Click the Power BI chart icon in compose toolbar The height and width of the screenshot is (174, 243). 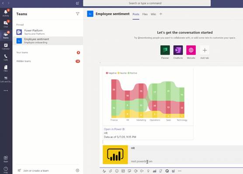(155, 171)
